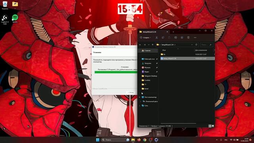Select the SetupWizard 2.34 Explorer tab

coord(154,32)
